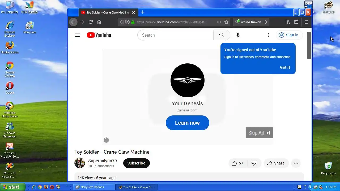Open Supersaiyan79 channel avatar
Viewport: 340px width, 191px height.
(80, 163)
